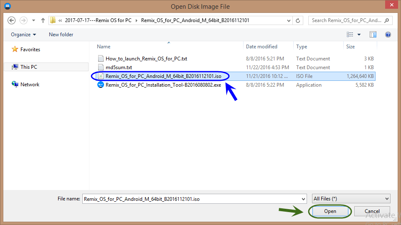The width and height of the screenshot is (401, 225).
Task: Sort by Date modified column header
Action: click(261, 47)
